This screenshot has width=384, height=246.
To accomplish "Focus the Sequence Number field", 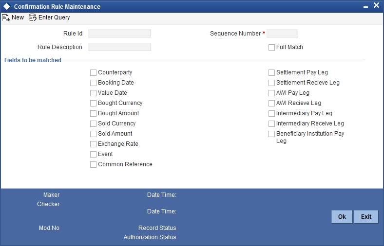I will pyautogui.click(x=282, y=34).
